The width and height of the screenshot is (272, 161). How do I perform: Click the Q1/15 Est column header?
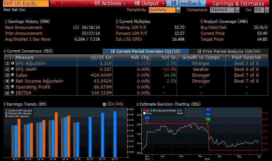(95, 57)
